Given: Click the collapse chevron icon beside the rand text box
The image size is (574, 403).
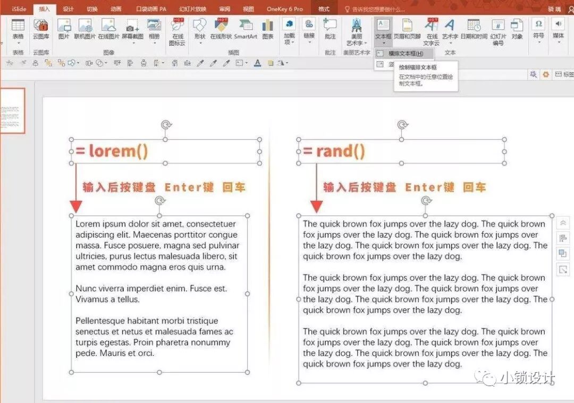Looking at the screenshot, I should pyautogui.click(x=563, y=222).
